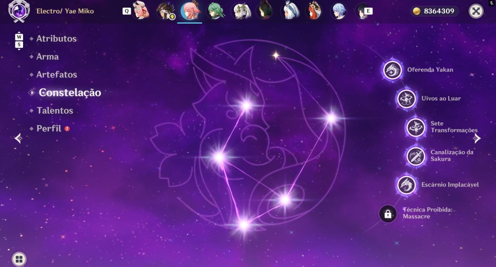The image size is (496, 267).
Task: Click the gold Mora coin icon
Action: 417,11
